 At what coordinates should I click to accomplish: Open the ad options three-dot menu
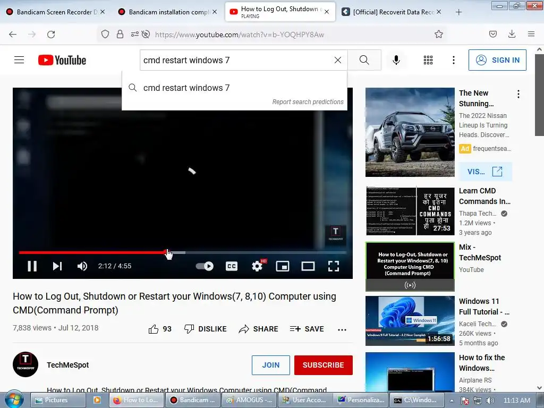[518, 94]
